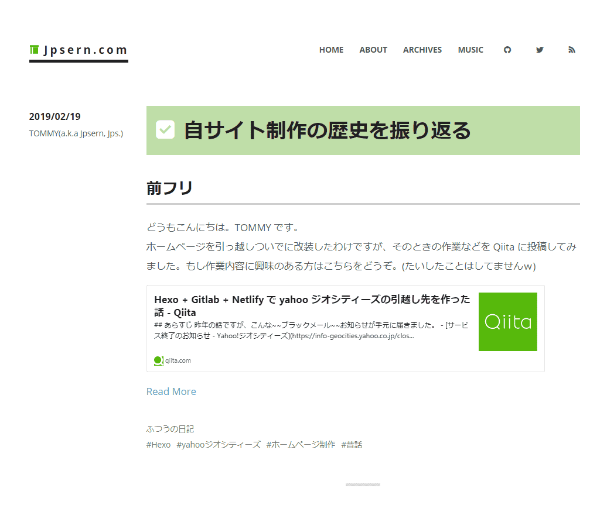Viewport: 607px width, 519px height.
Task: Open the HOME menu item
Action: [331, 50]
